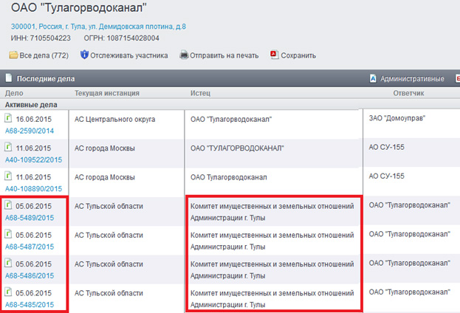460x313 pixels.
Task: Click the document icon in Последние дела header
Action: click(x=8, y=78)
